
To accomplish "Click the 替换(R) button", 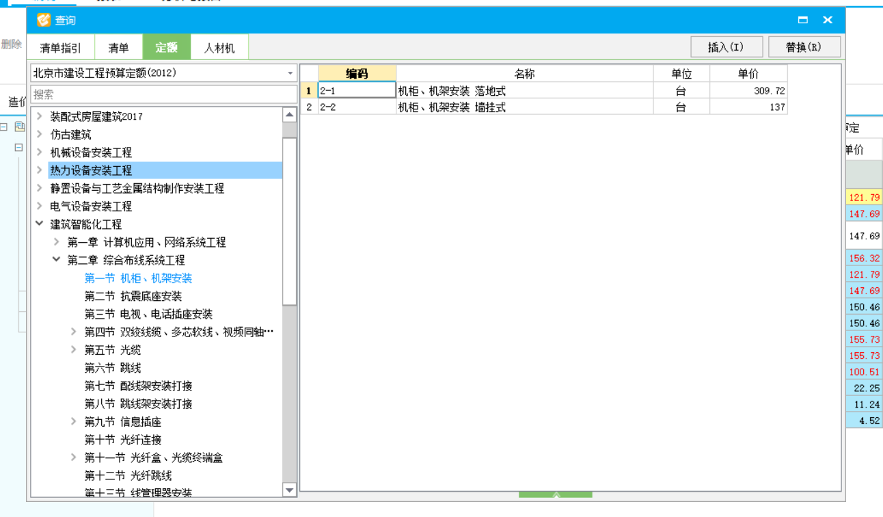I will click(x=804, y=47).
